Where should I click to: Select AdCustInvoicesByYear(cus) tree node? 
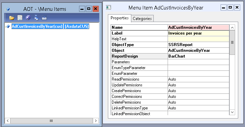point(37,26)
